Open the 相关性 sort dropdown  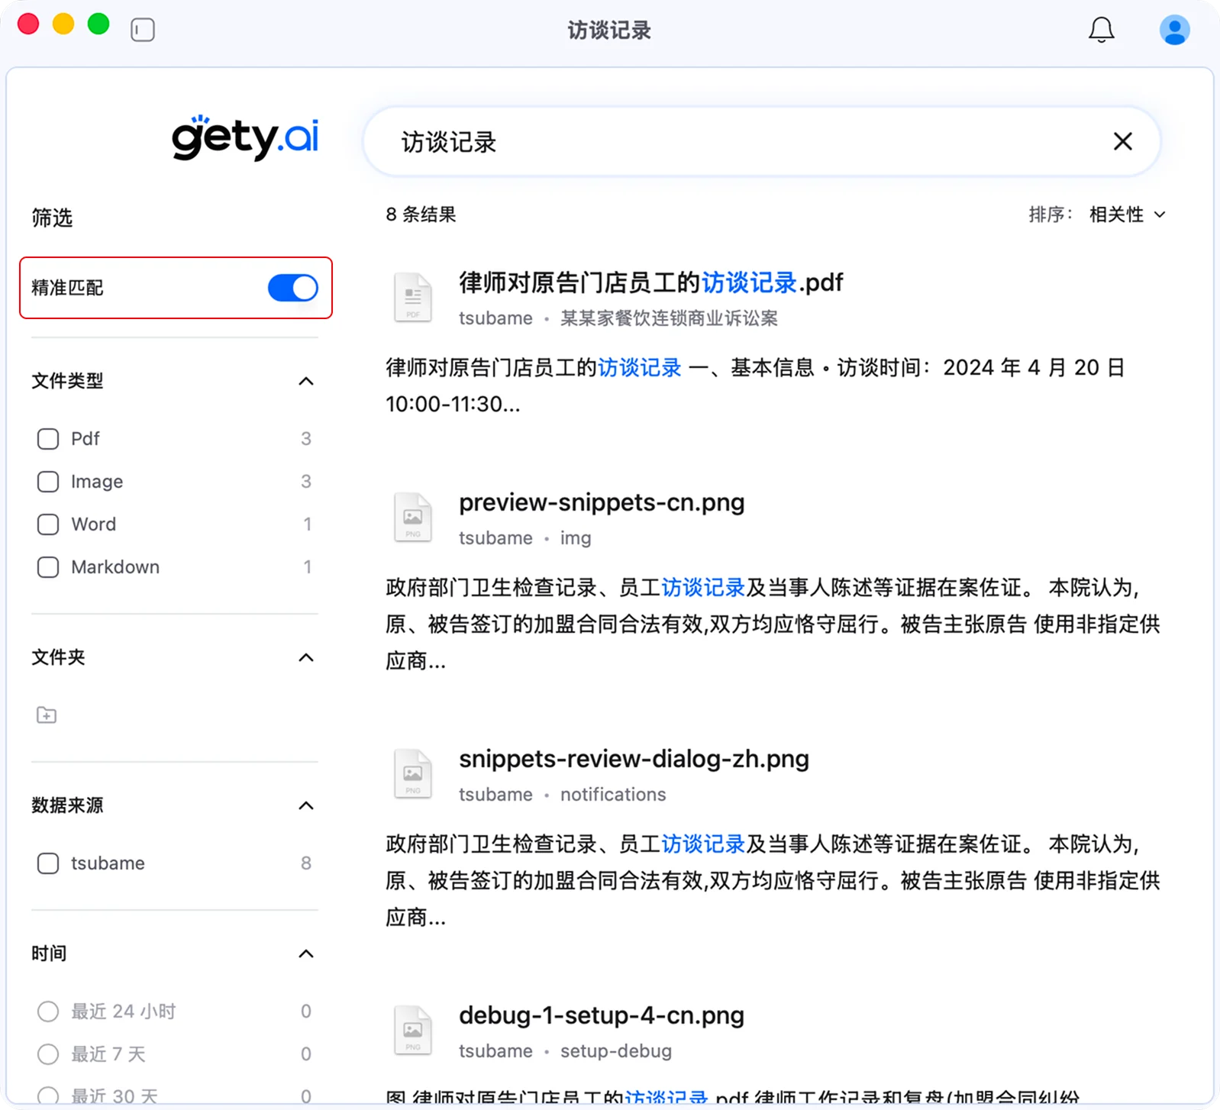pyautogui.click(x=1127, y=215)
